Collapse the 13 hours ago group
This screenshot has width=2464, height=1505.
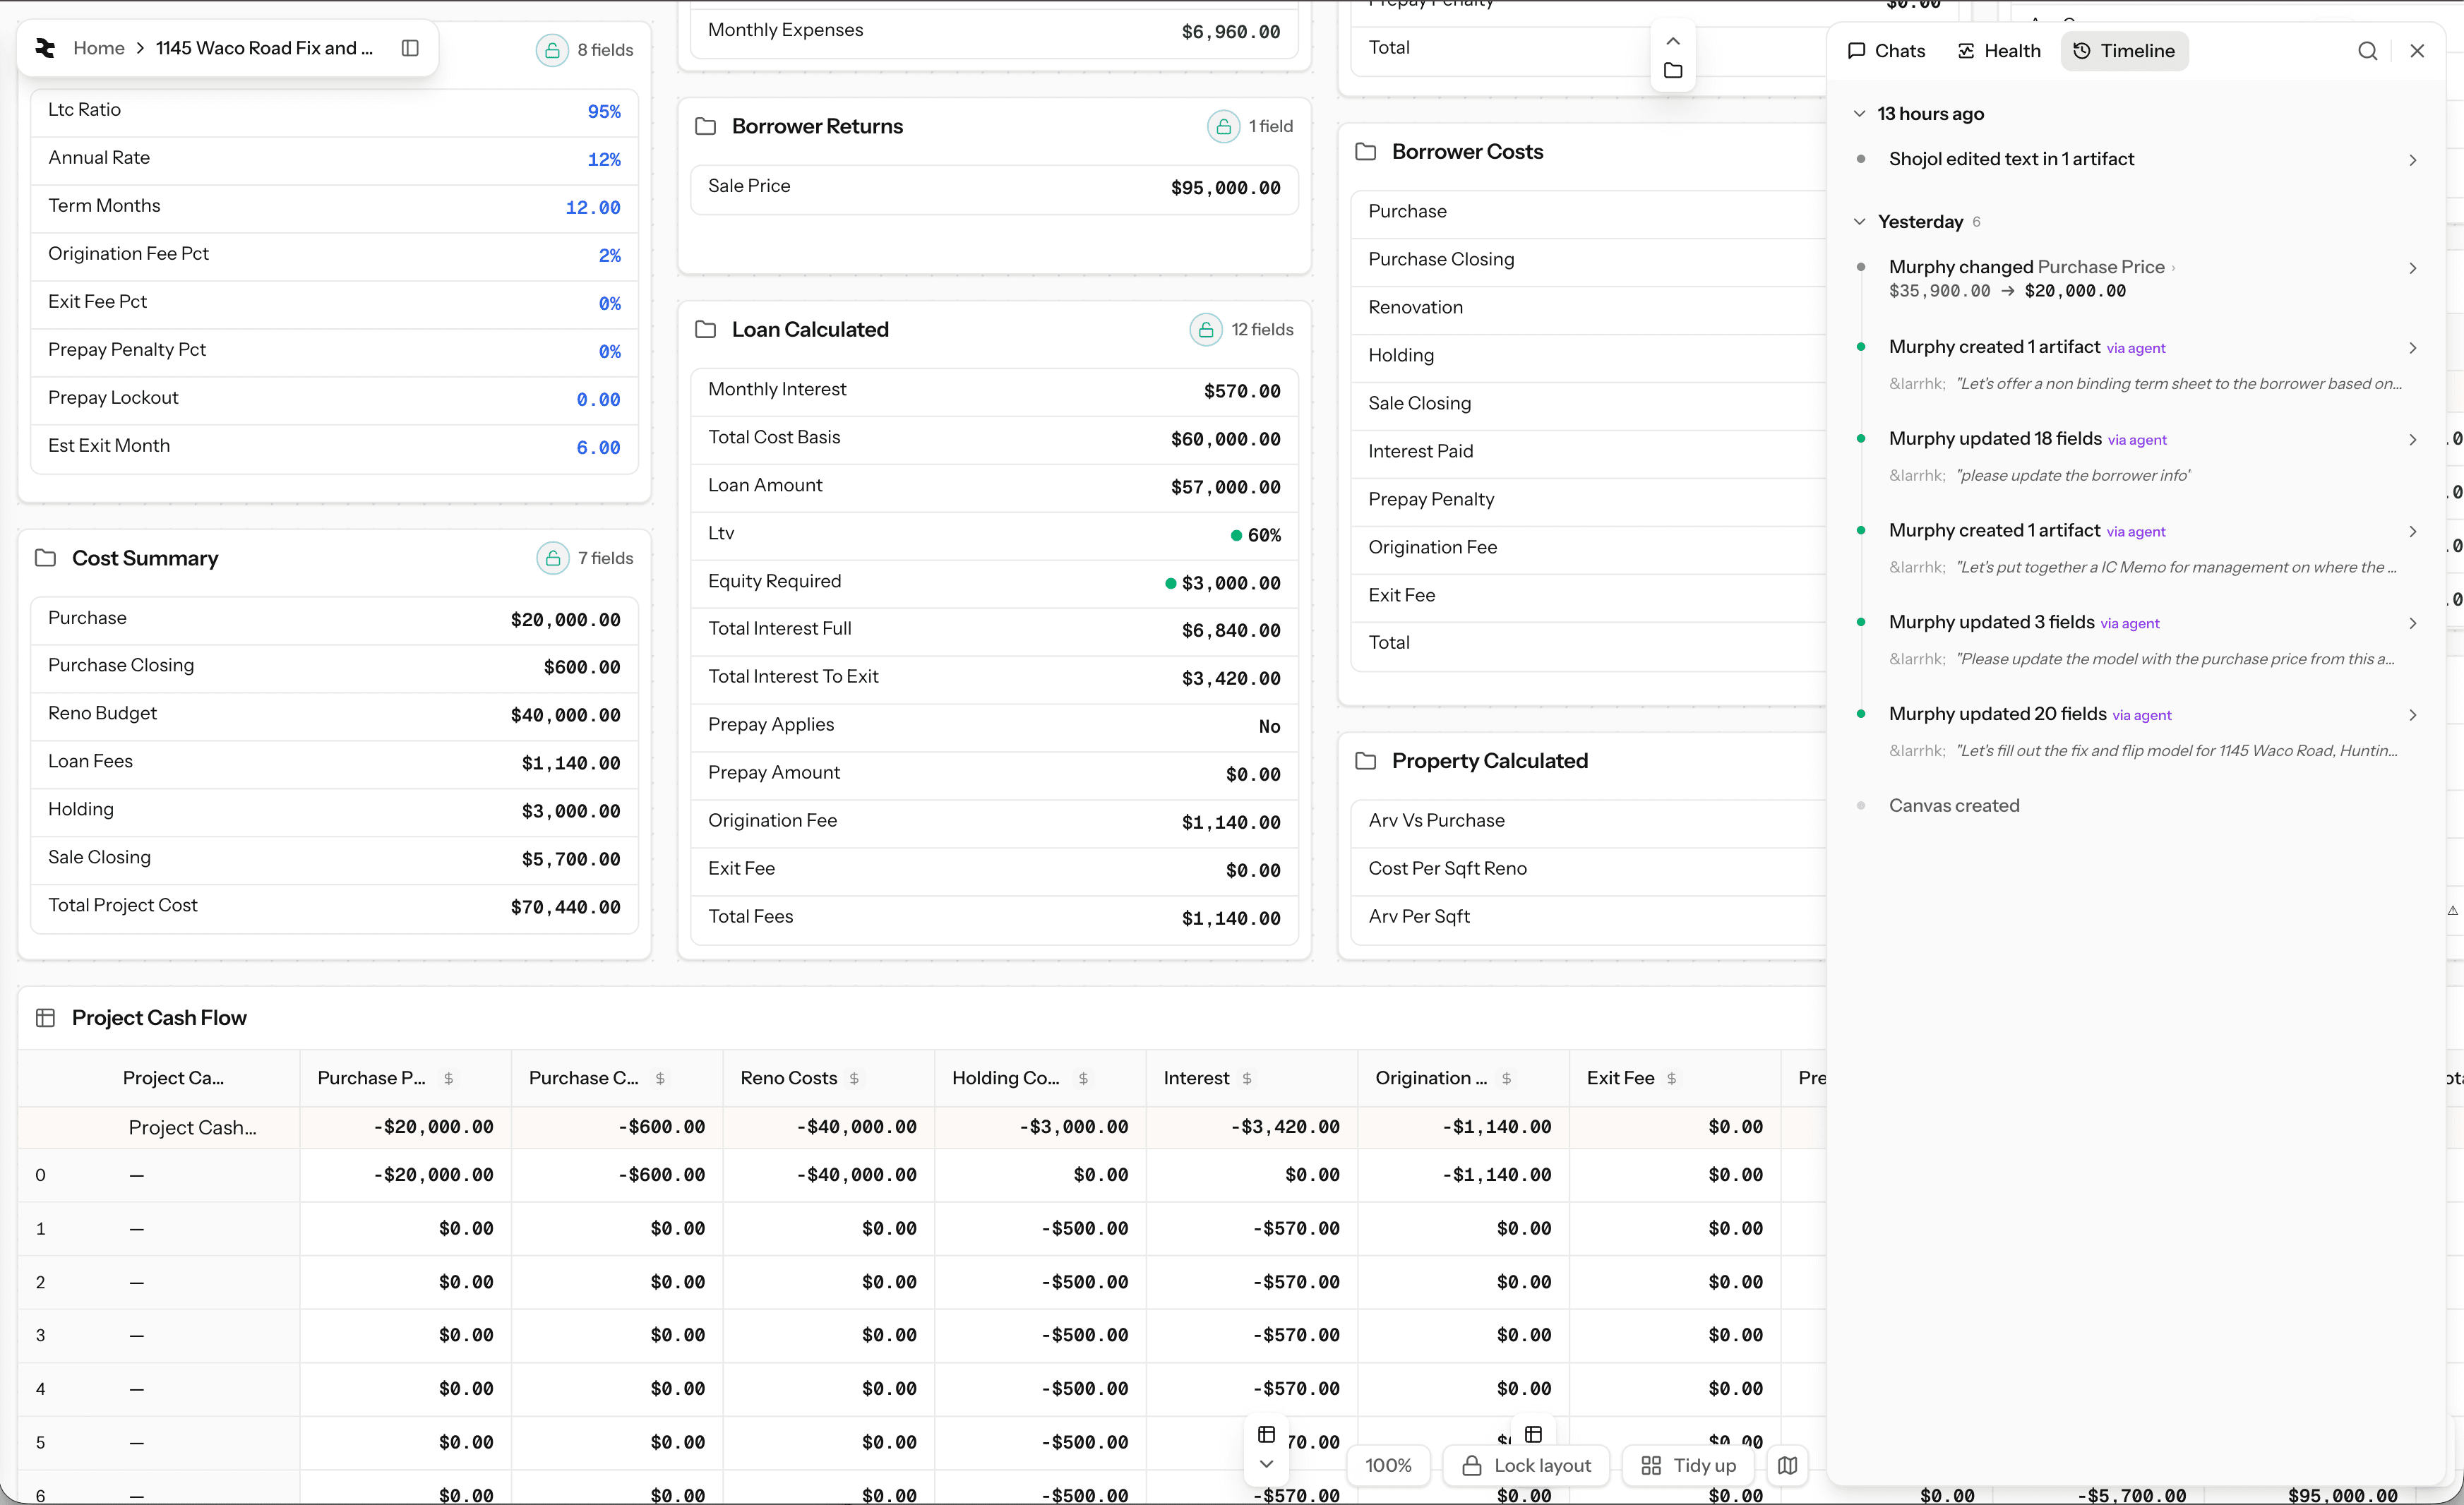click(1859, 114)
